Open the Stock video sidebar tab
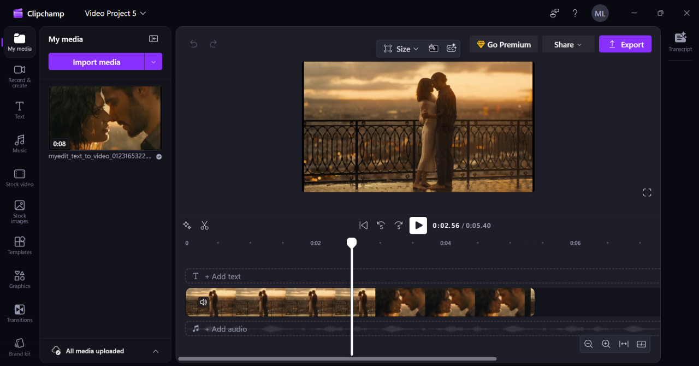Image resolution: width=699 pixels, height=366 pixels. click(x=20, y=178)
